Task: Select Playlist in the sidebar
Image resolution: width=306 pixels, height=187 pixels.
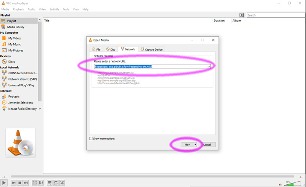Action: (19, 21)
